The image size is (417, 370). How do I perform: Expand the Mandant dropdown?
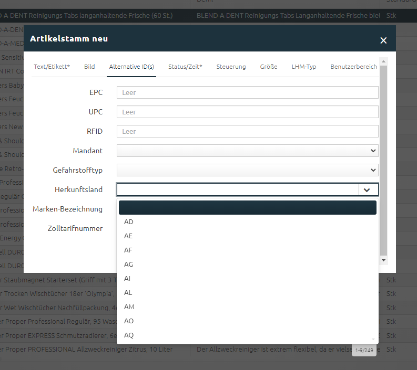click(247, 151)
